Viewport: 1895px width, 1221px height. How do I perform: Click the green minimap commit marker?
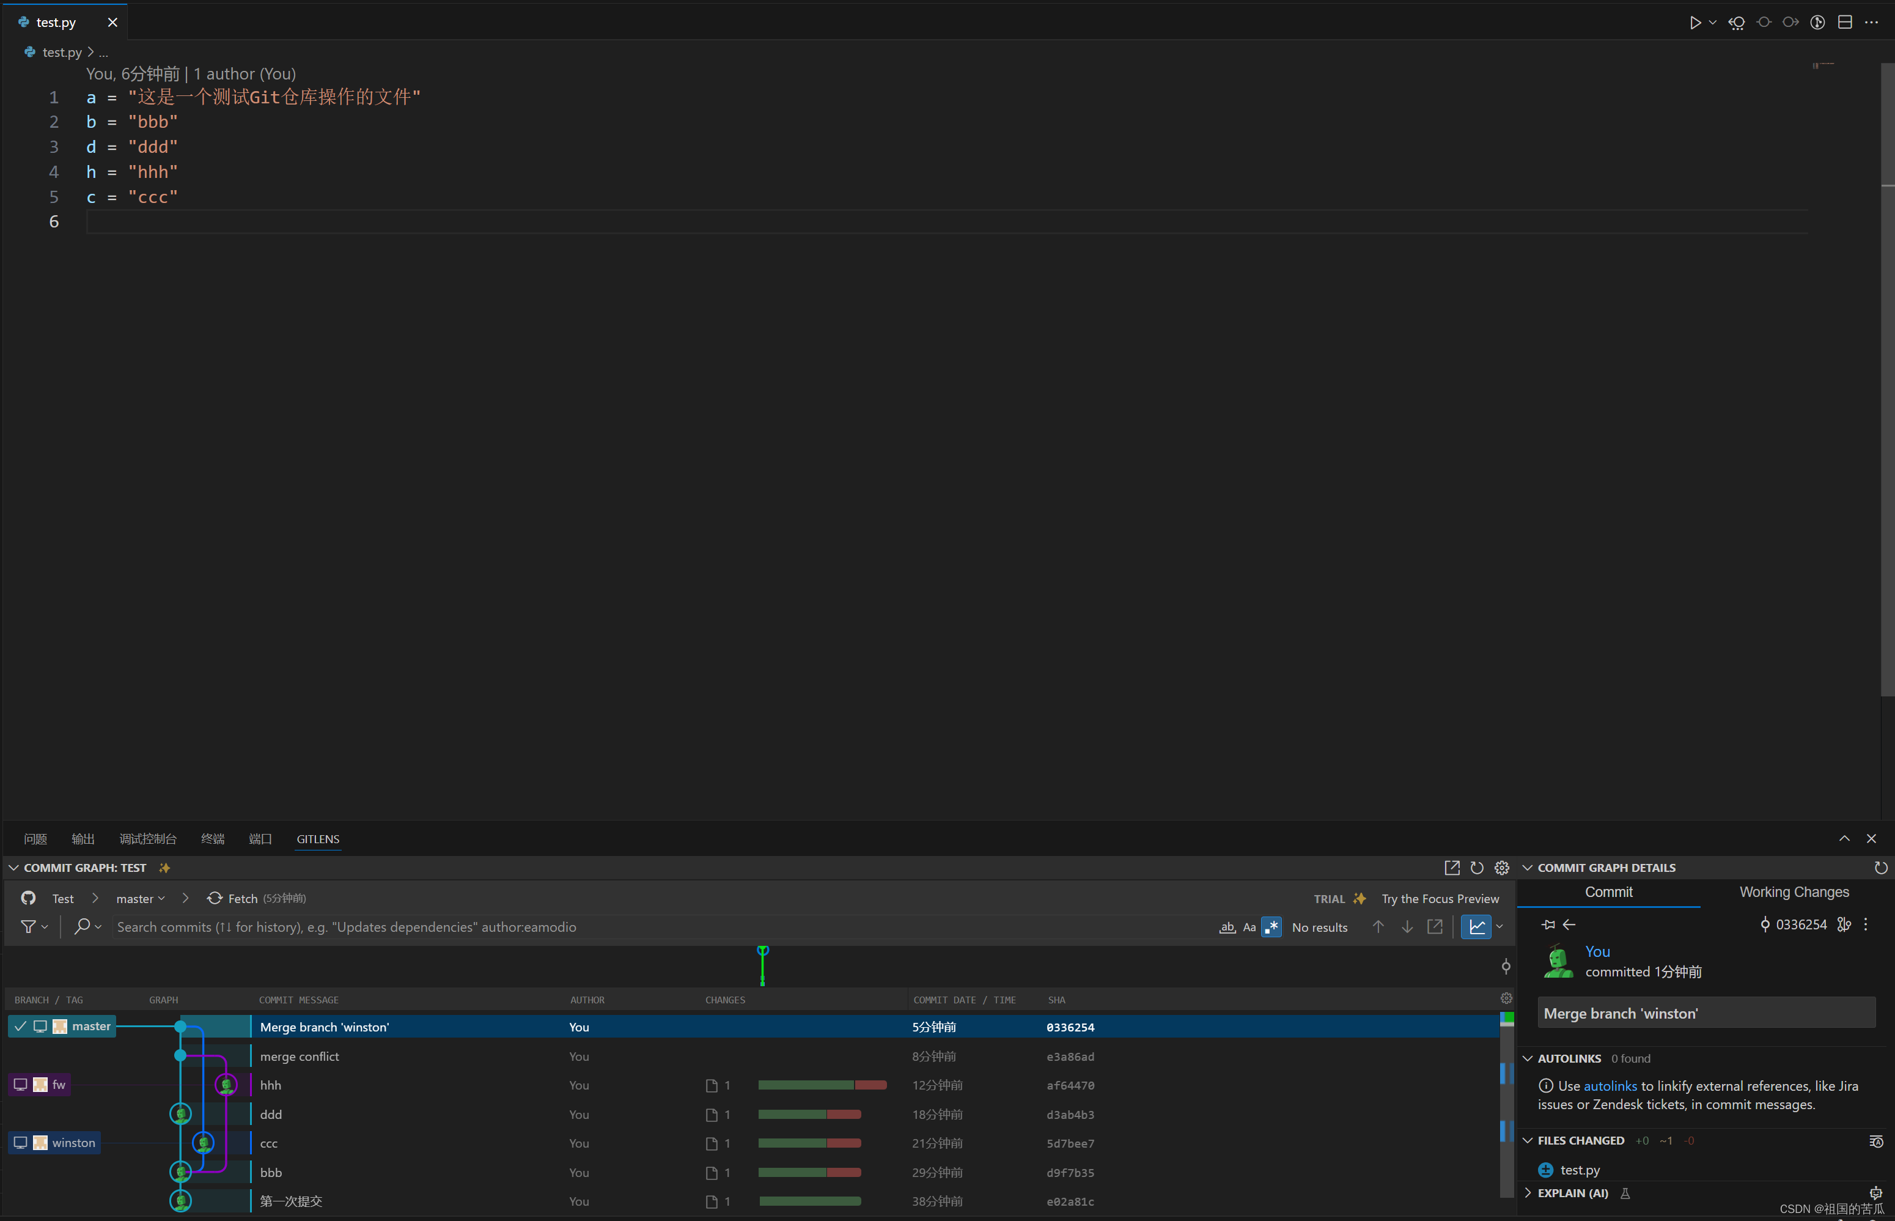tap(762, 965)
